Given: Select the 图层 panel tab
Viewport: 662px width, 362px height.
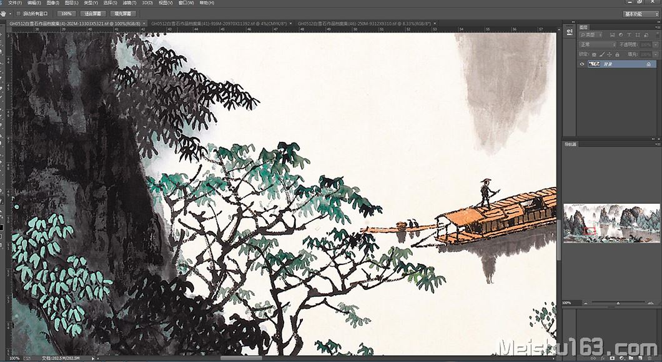Looking at the screenshot, I should point(583,27).
